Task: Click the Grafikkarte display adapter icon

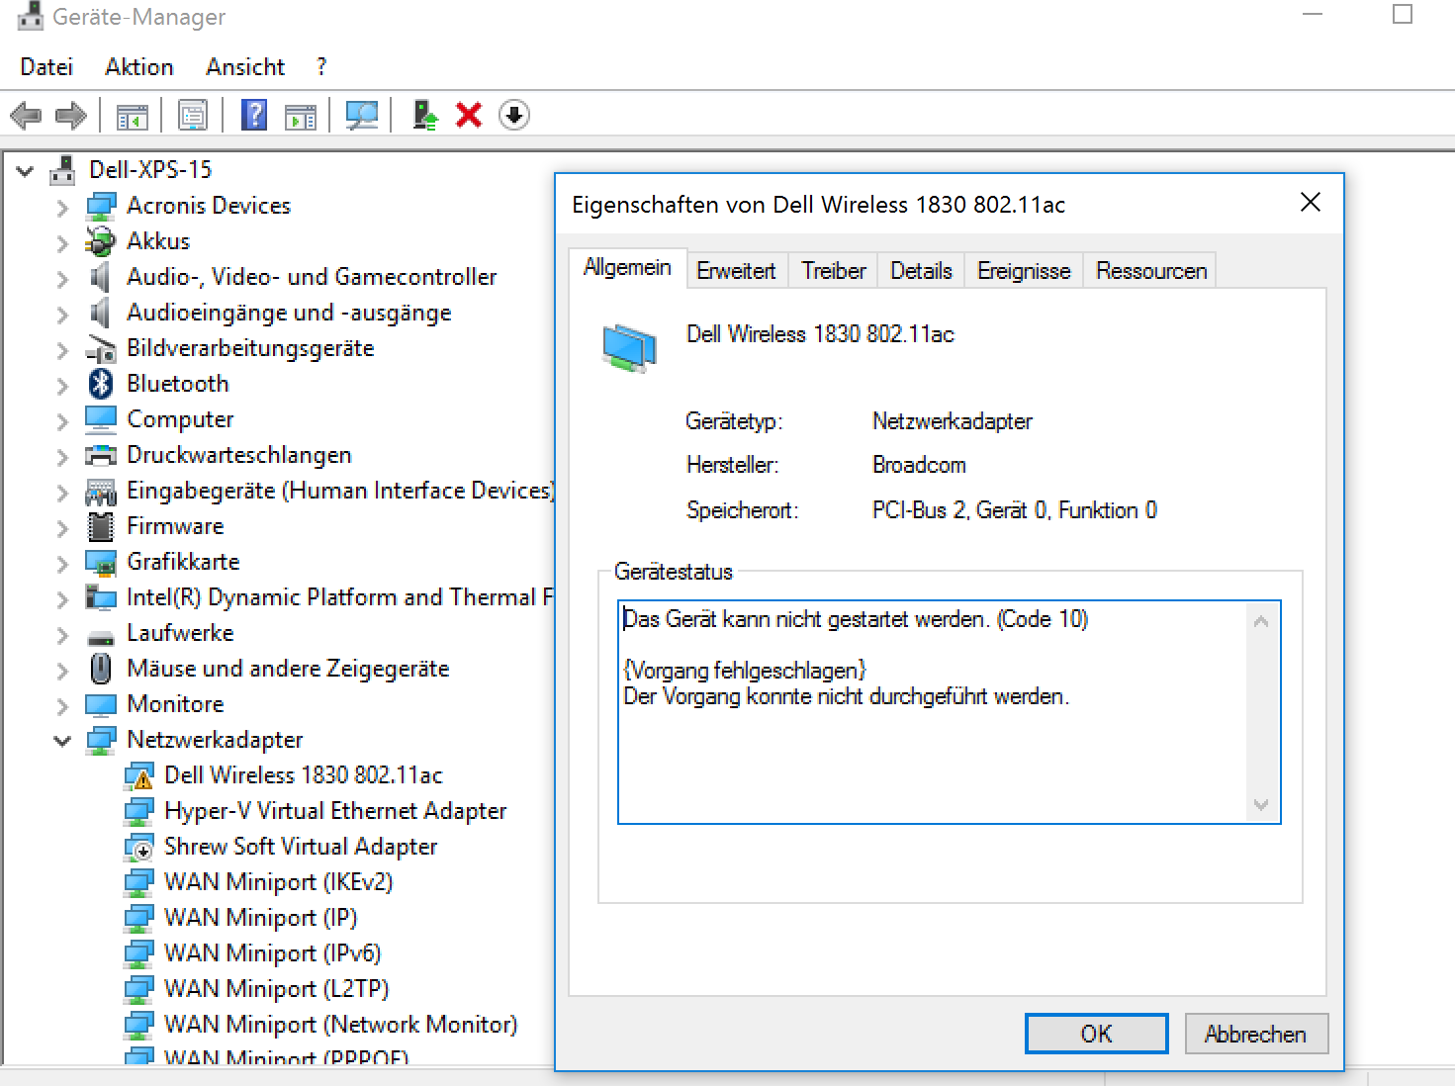Action: point(101,562)
